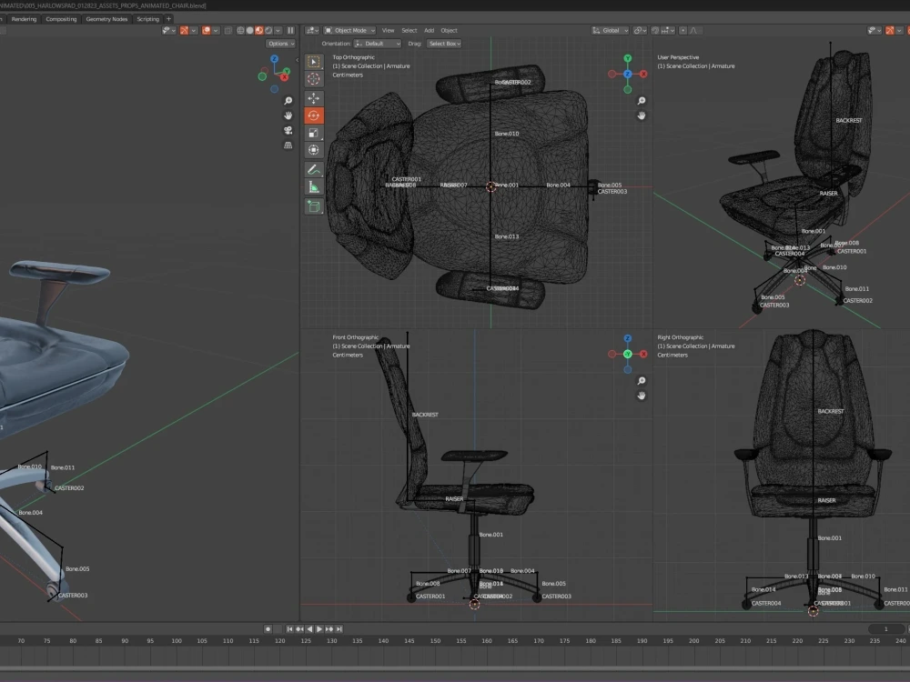910x682 pixels.
Task: Enable the snapping magnet in the viewport header
Action: 654,31
